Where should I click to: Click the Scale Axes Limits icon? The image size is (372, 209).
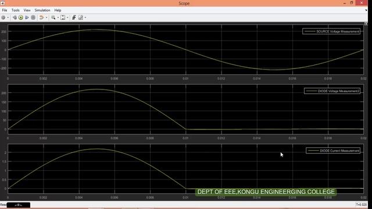63,17
